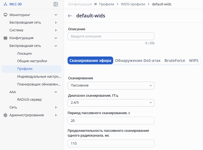
Task: Click the Конфигурация breadcrumb link
Action: [80, 4]
